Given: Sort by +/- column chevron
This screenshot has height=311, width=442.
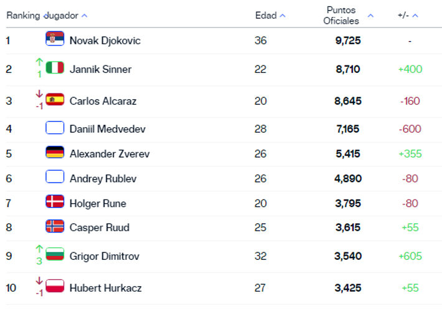Looking at the screenshot, I should tap(415, 16).
